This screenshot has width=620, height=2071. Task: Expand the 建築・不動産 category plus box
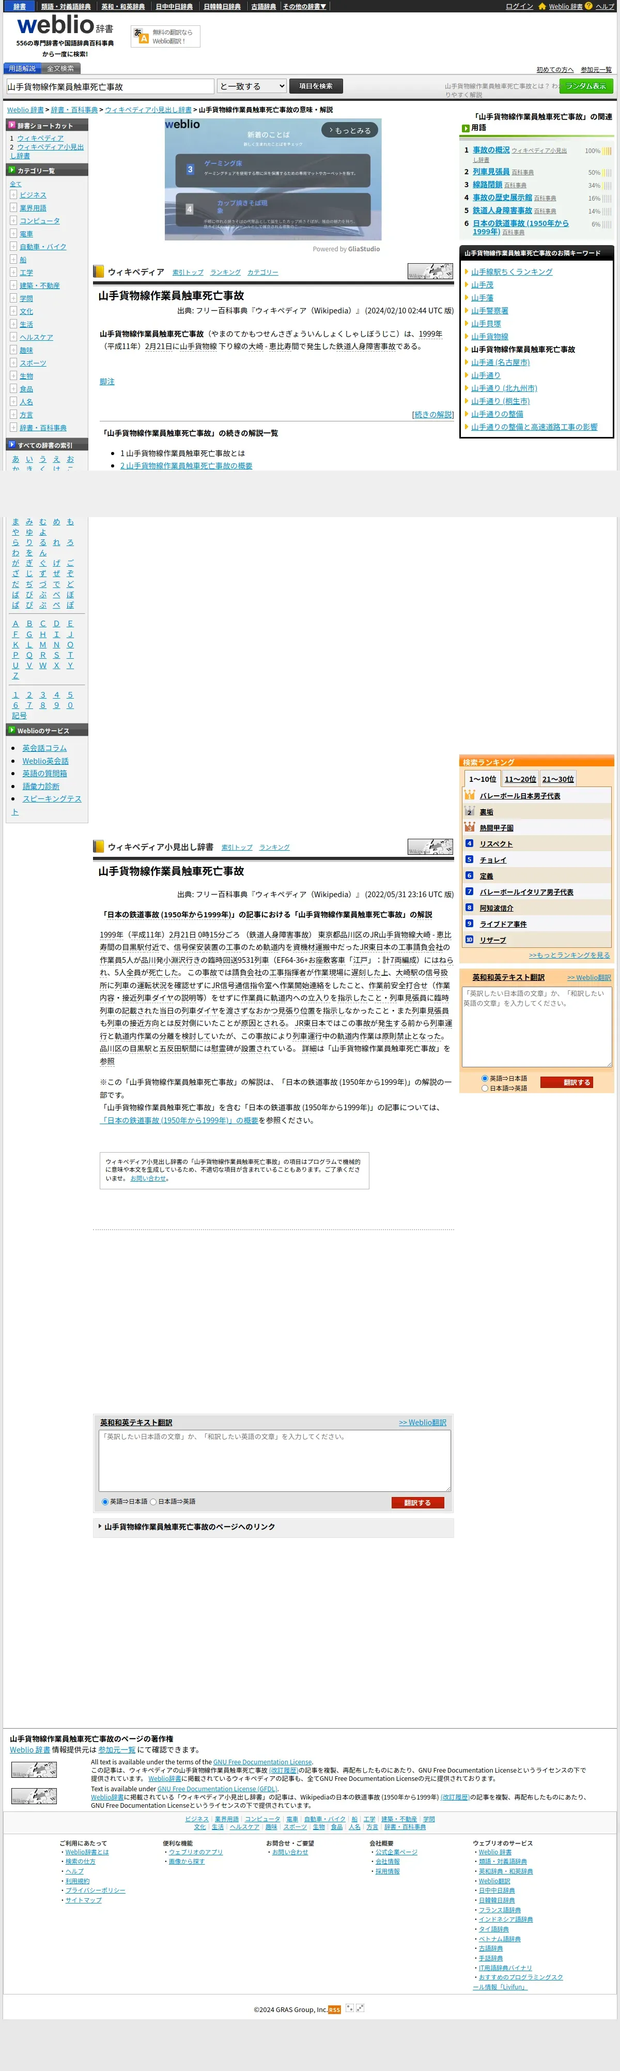pos(13,285)
